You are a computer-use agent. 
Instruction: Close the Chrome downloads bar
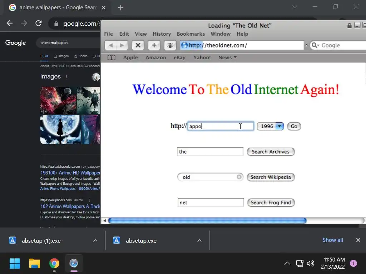pyautogui.click(x=358, y=240)
